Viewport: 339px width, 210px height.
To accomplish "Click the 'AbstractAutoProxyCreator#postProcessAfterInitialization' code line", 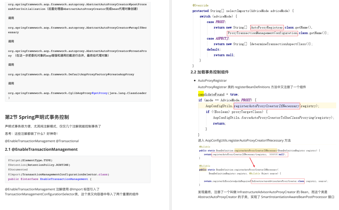I will pos(77,7).
